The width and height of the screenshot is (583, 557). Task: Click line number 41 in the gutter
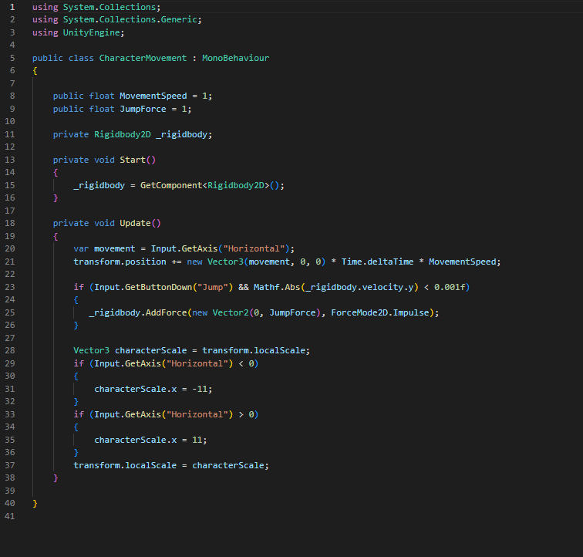tap(12, 515)
